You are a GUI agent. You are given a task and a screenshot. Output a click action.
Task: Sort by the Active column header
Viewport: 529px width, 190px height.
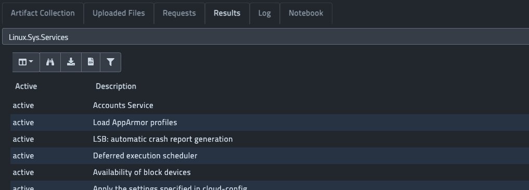coord(26,86)
